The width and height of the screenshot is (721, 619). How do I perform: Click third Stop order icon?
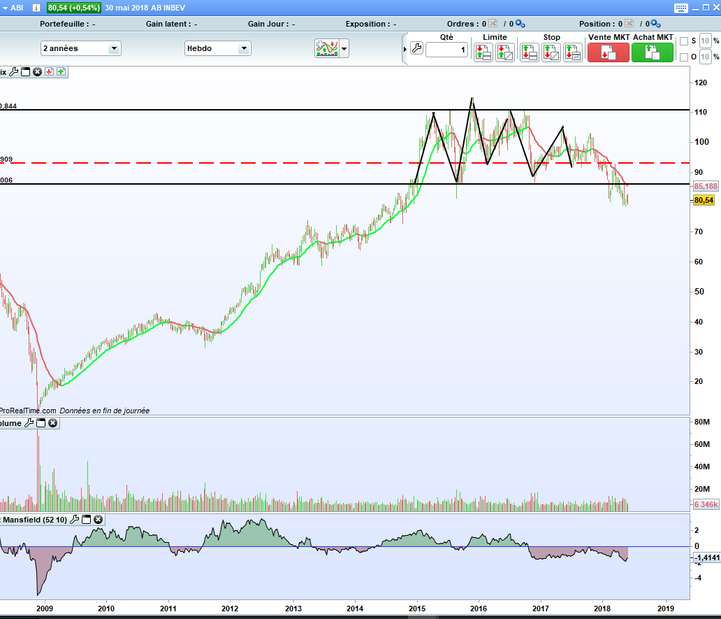[x=572, y=52]
